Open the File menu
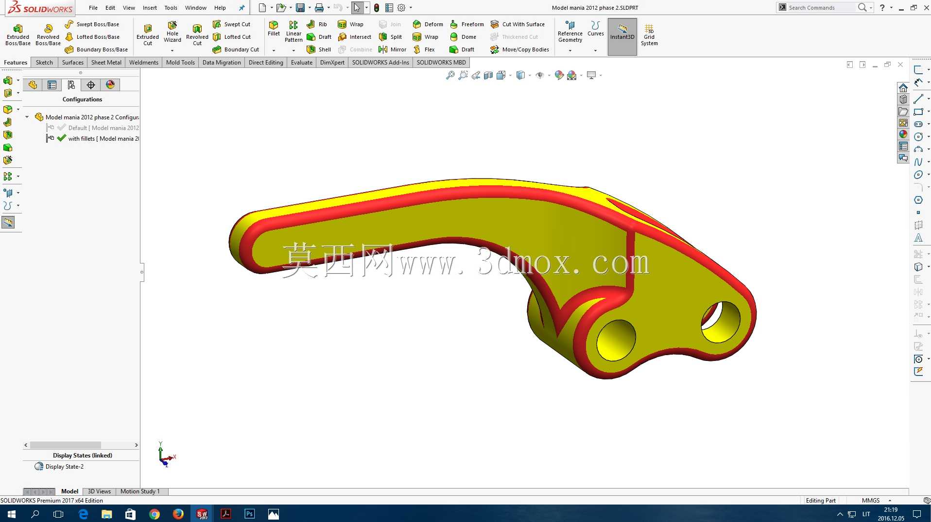Image resolution: width=931 pixels, height=522 pixels. [93, 8]
